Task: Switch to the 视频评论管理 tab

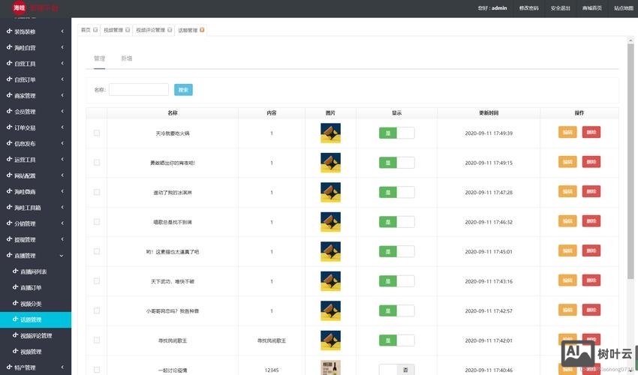Action: pyautogui.click(x=151, y=30)
